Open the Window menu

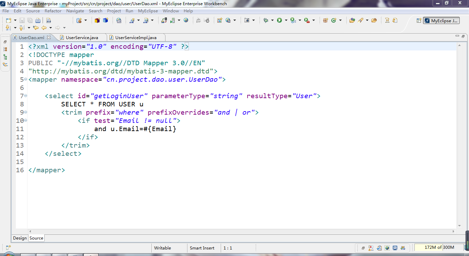171,11
